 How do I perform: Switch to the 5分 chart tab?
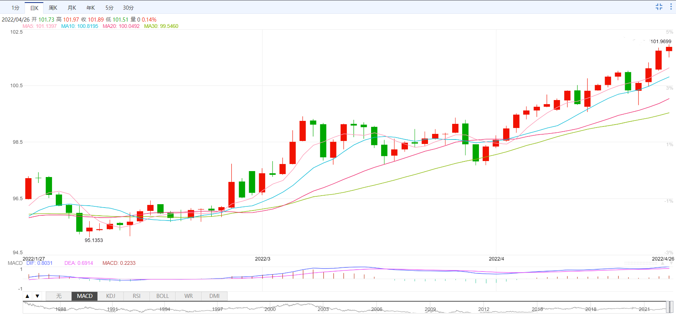[x=109, y=8]
